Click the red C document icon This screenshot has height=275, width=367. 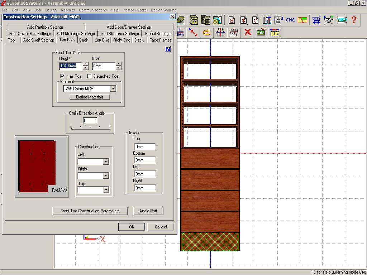coord(255,20)
